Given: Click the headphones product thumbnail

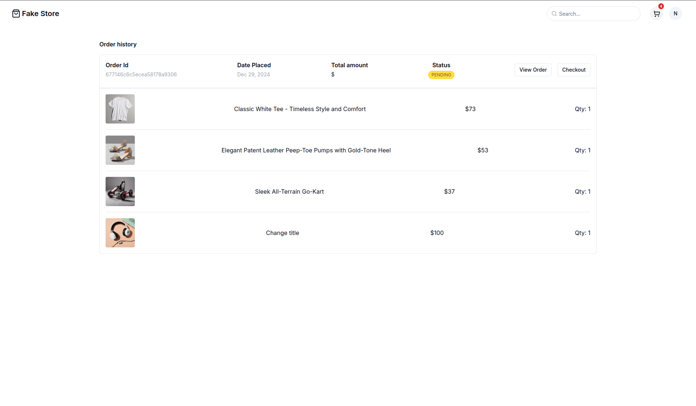Looking at the screenshot, I should pos(120,233).
